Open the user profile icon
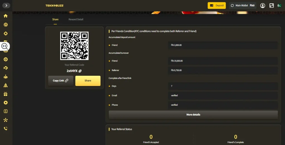The image size is (285, 145). (x=262, y=6)
